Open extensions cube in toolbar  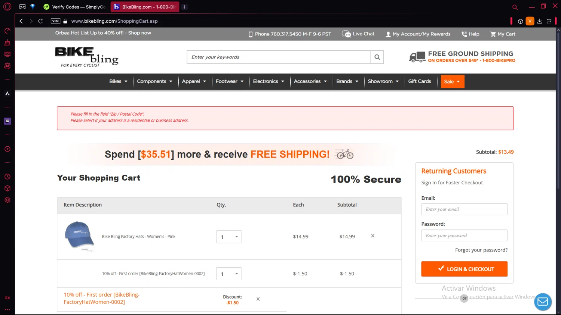click(520, 21)
